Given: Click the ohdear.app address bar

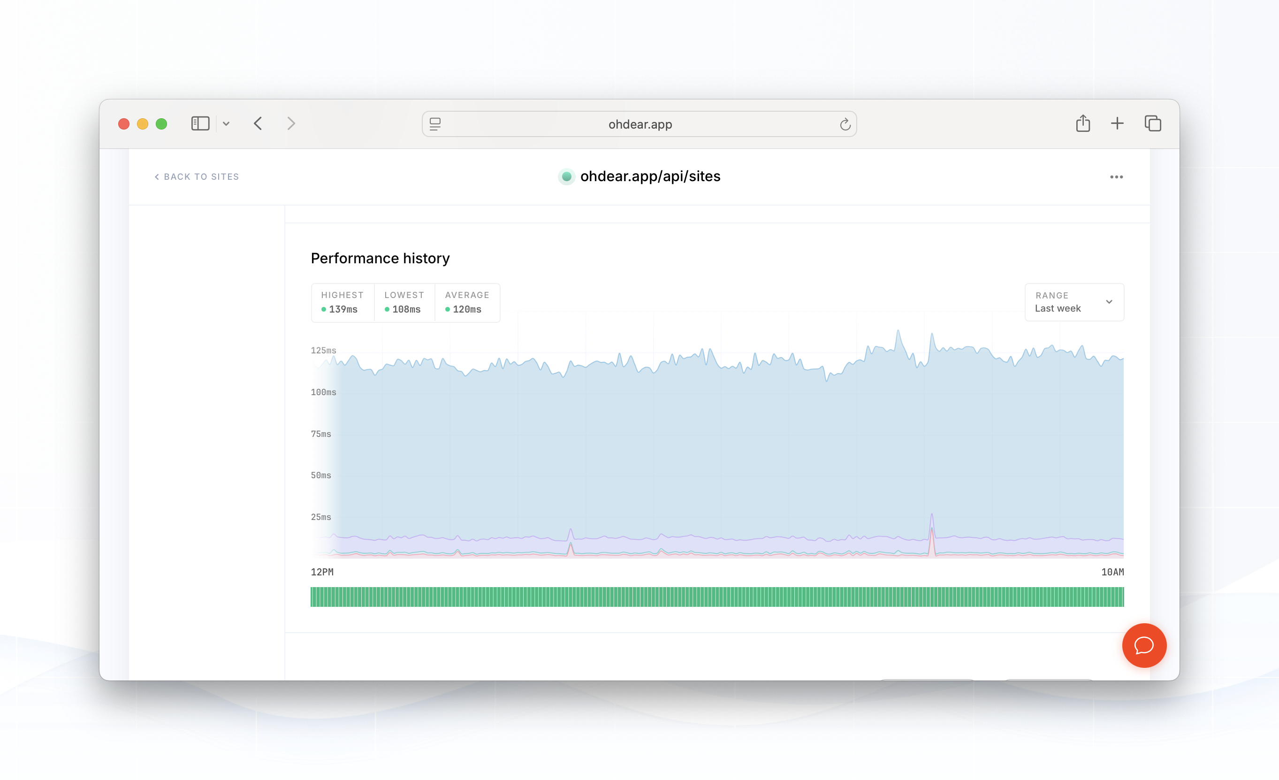Looking at the screenshot, I should pyautogui.click(x=639, y=124).
